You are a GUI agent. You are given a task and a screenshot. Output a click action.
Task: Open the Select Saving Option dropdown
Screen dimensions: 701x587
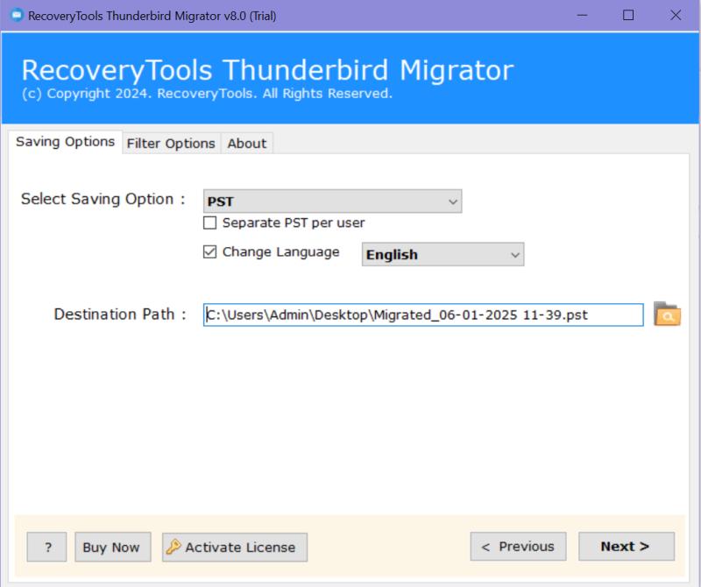pyautogui.click(x=333, y=202)
